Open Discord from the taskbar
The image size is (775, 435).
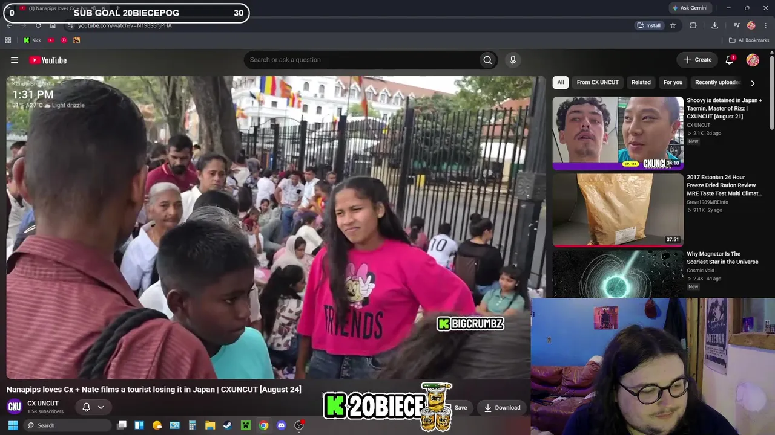(x=281, y=425)
